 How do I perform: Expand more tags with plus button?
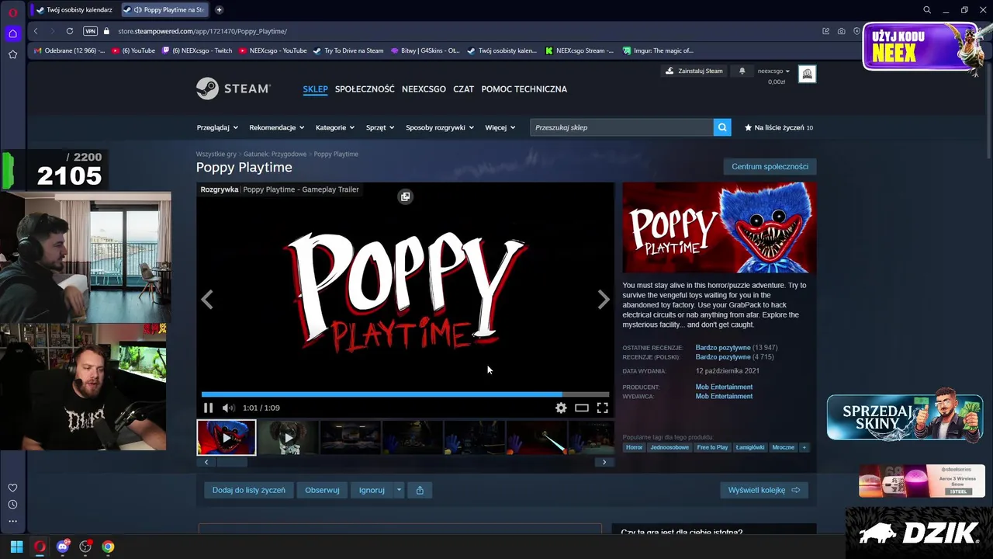coord(804,447)
